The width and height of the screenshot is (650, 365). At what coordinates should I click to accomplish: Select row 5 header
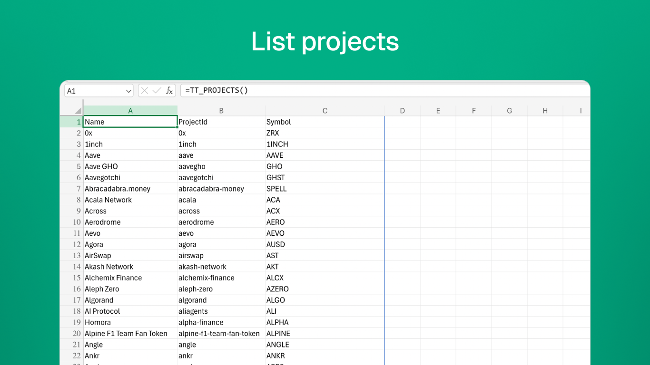[x=72, y=166]
